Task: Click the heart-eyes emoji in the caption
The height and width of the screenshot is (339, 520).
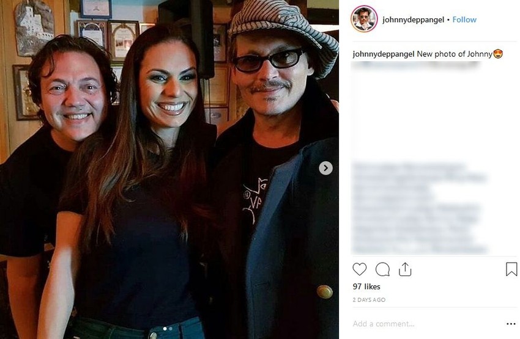Action: click(x=498, y=54)
